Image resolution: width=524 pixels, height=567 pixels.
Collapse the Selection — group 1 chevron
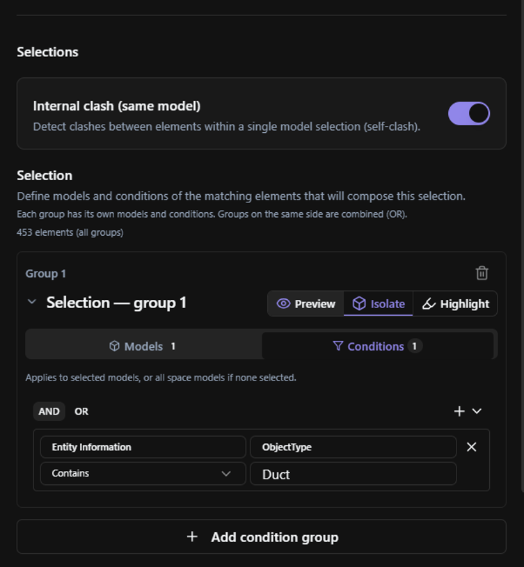pyautogui.click(x=32, y=301)
